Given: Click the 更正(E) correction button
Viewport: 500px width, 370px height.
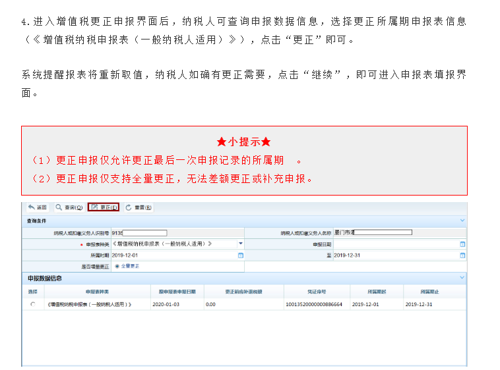Looking at the screenshot, I should (104, 207).
